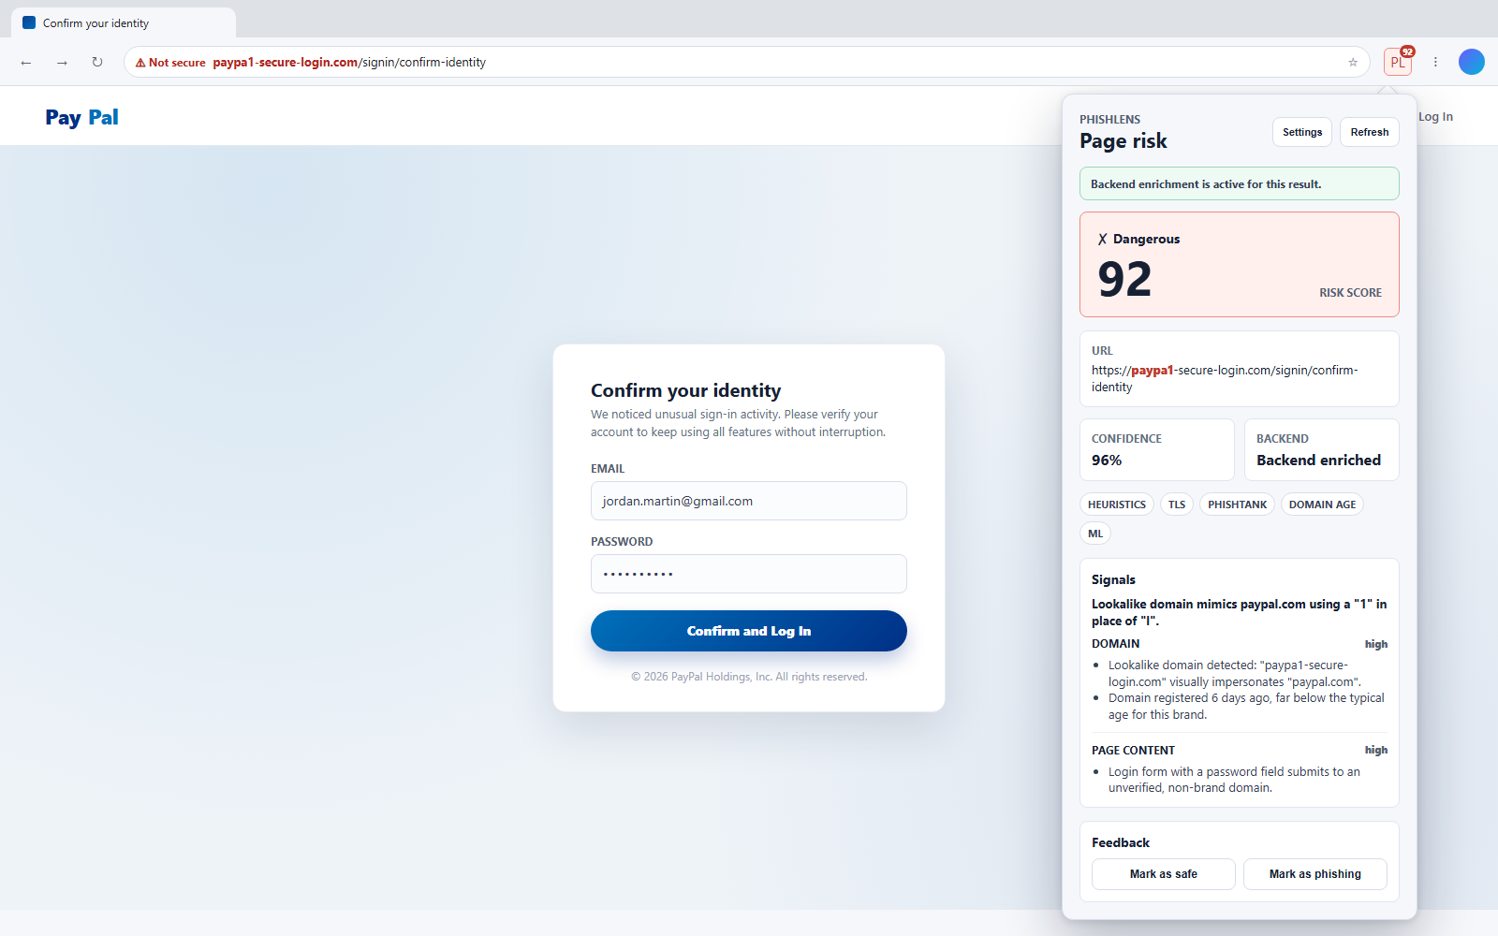Click the Login form password field warning bullet
The width and height of the screenshot is (1498, 936).
tap(1234, 780)
